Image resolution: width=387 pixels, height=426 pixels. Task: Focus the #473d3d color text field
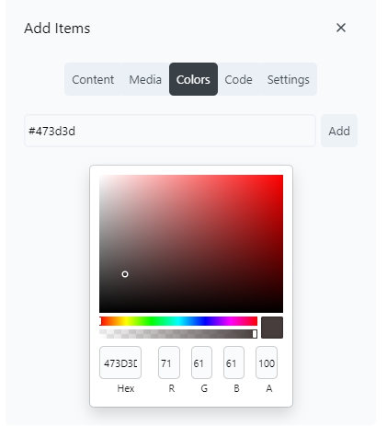click(x=170, y=131)
